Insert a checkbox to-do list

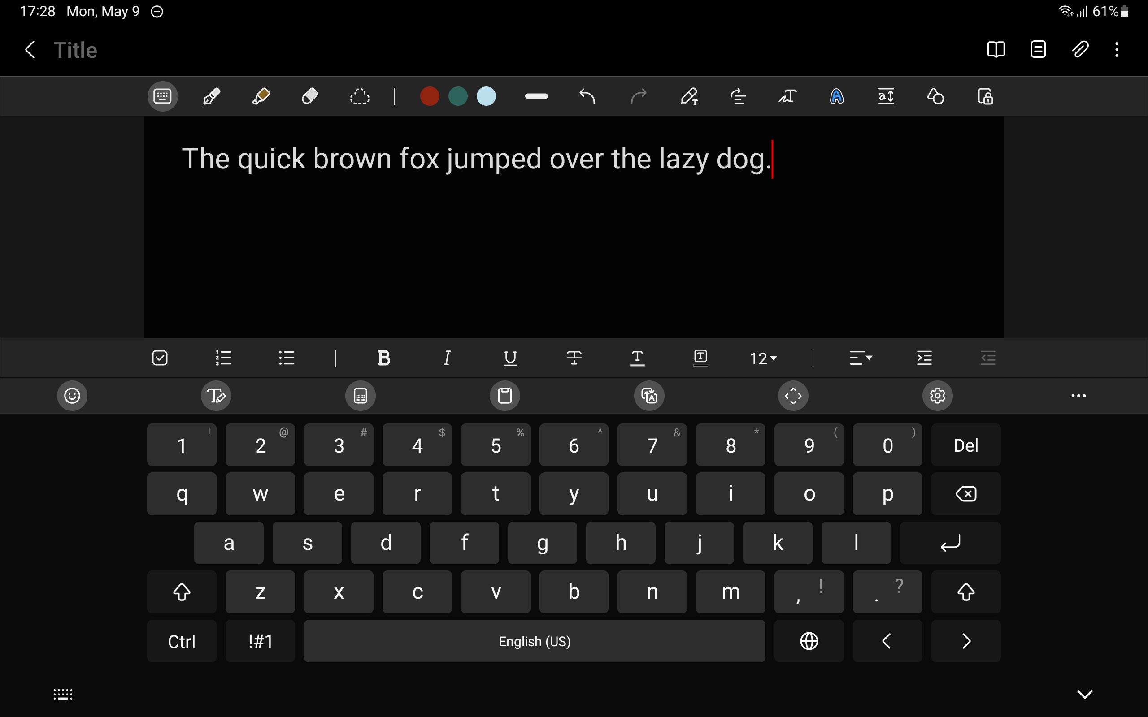pos(160,358)
